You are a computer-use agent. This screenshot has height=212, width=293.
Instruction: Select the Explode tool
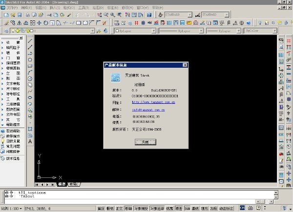pos(105,23)
